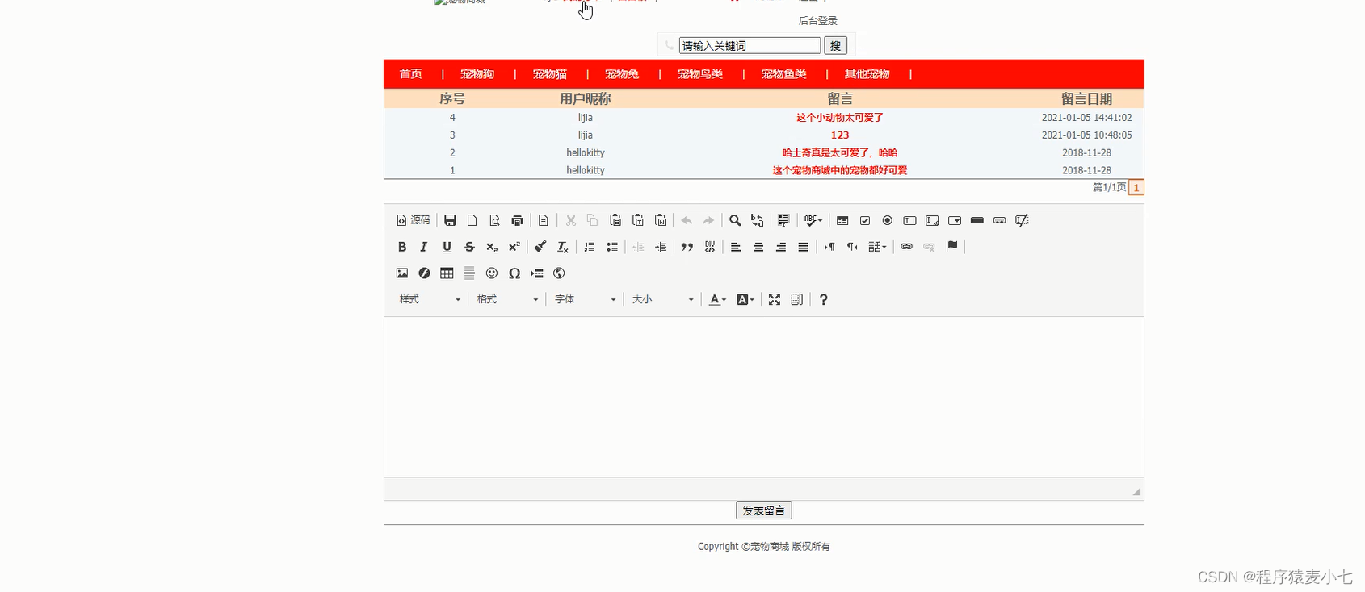Insert a radio button form element
The height and width of the screenshot is (592, 1365).
[x=888, y=220]
